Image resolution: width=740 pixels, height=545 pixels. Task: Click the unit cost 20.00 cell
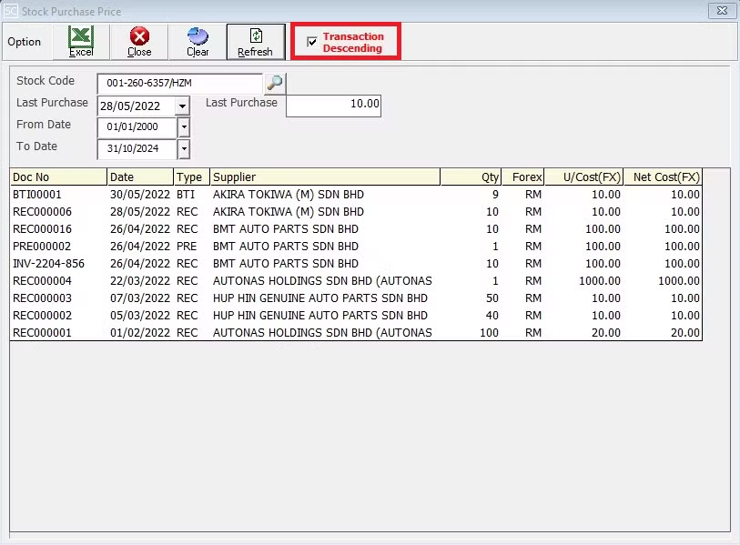[606, 333]
